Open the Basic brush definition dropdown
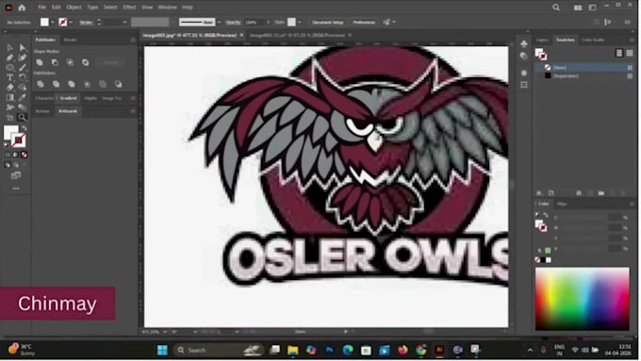The image size is (641, 361). point(219,22)
